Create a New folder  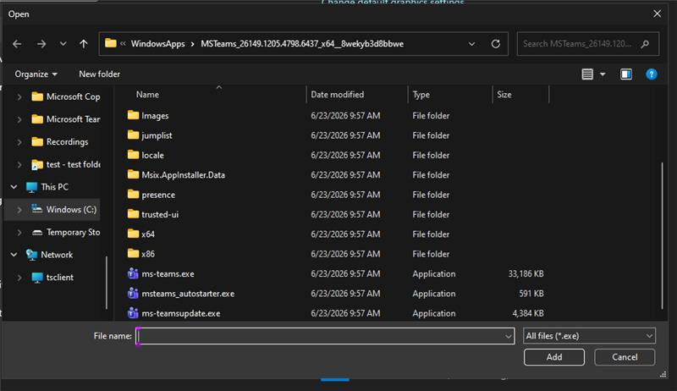click(x=99, y=74)
